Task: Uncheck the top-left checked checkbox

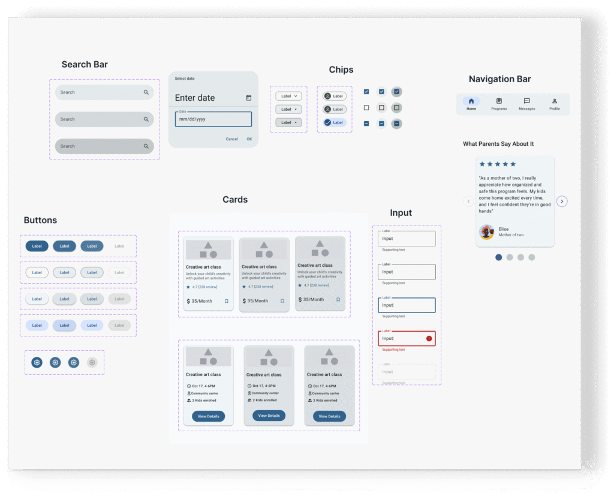Action: pos(366,92)
